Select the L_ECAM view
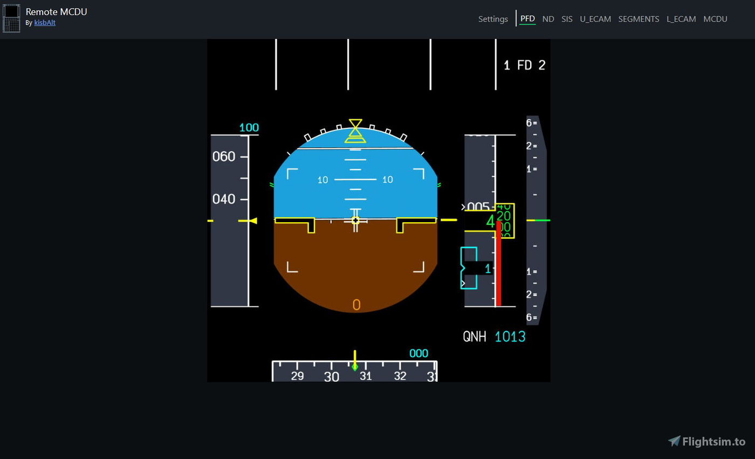This screenshot has height=459, width=755. (681, 18)
